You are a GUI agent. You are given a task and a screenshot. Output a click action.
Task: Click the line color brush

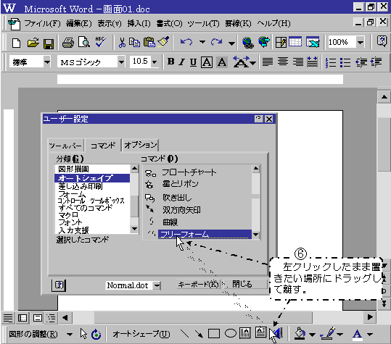pos(329,334)
